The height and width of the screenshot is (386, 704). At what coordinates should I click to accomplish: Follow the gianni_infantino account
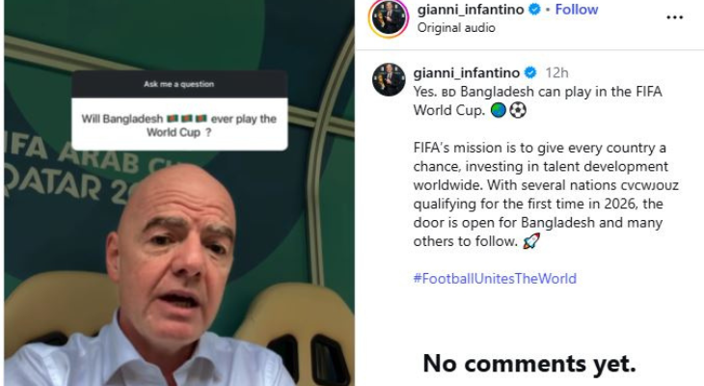point(577,10)
